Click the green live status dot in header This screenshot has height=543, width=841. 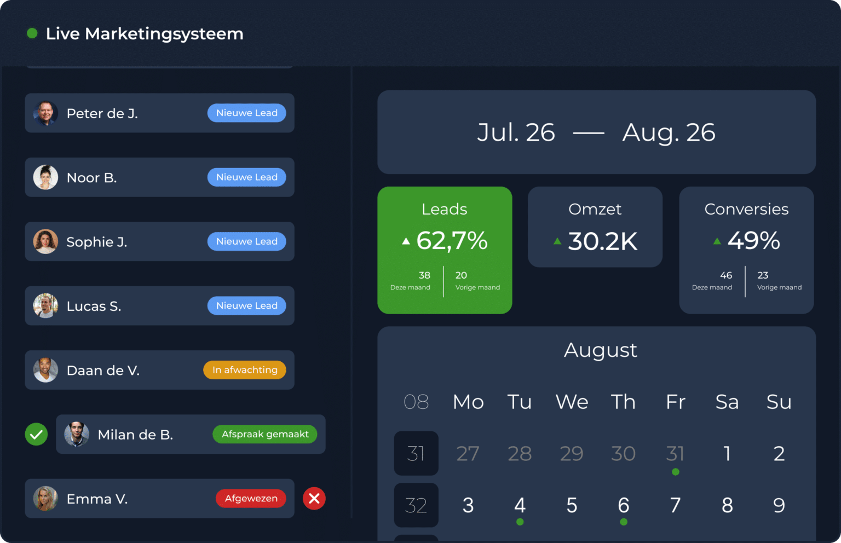tap(32, 33)
